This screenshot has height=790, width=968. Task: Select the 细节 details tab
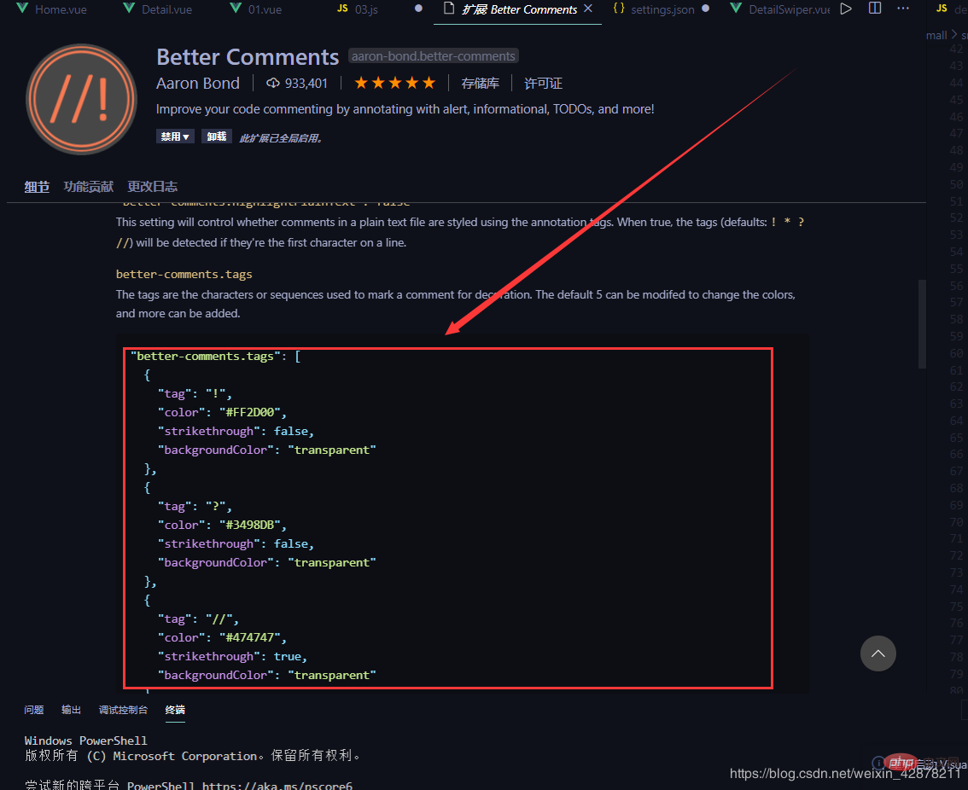37,186
